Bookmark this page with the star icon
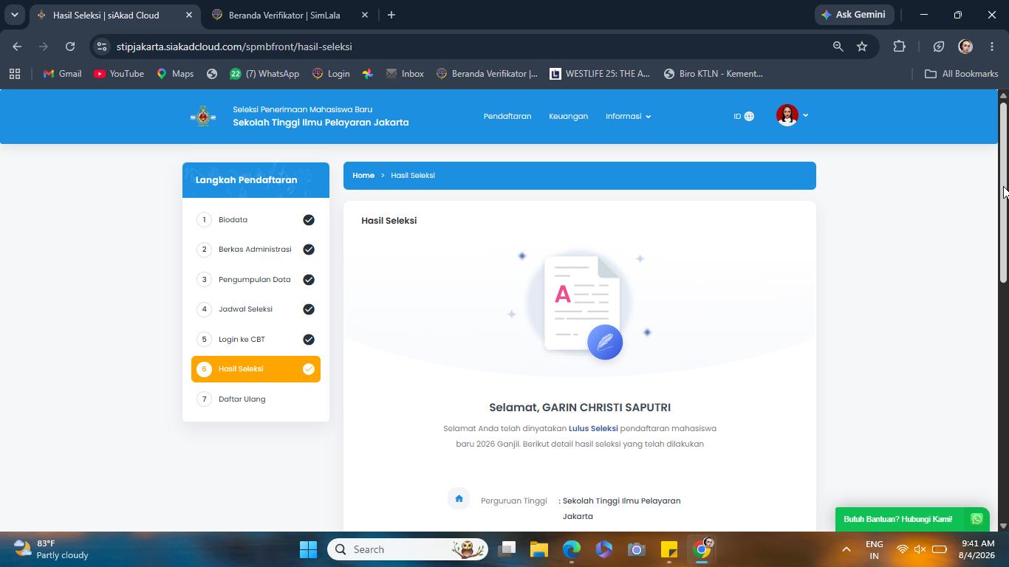Image resolution: width=1009 pixels, height=567 pixels. (x=862, y=47)
